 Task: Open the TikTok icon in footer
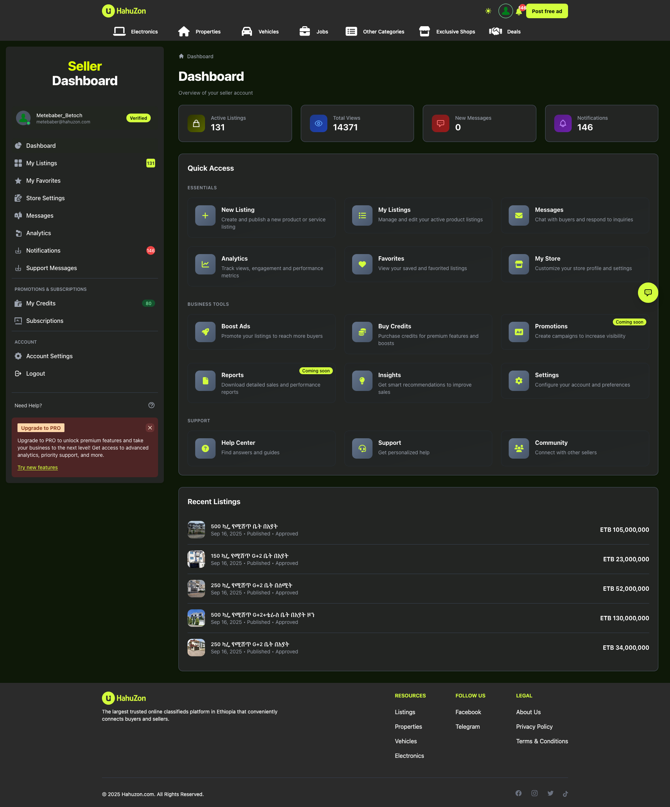[565, 794]
